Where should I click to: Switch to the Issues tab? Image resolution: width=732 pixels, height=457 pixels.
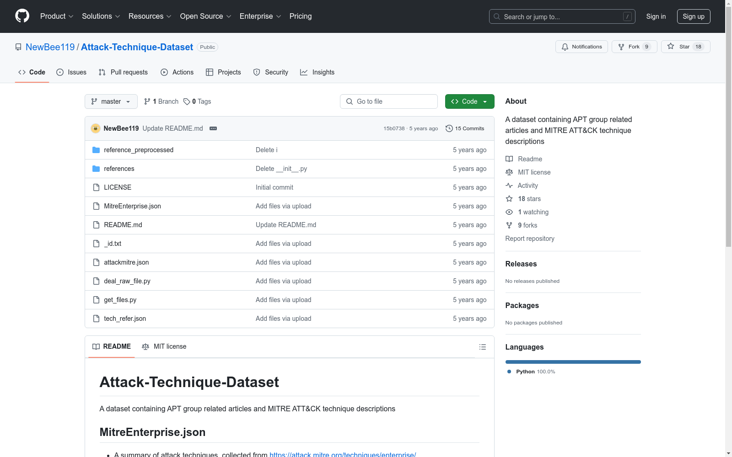tap(71, 72)
